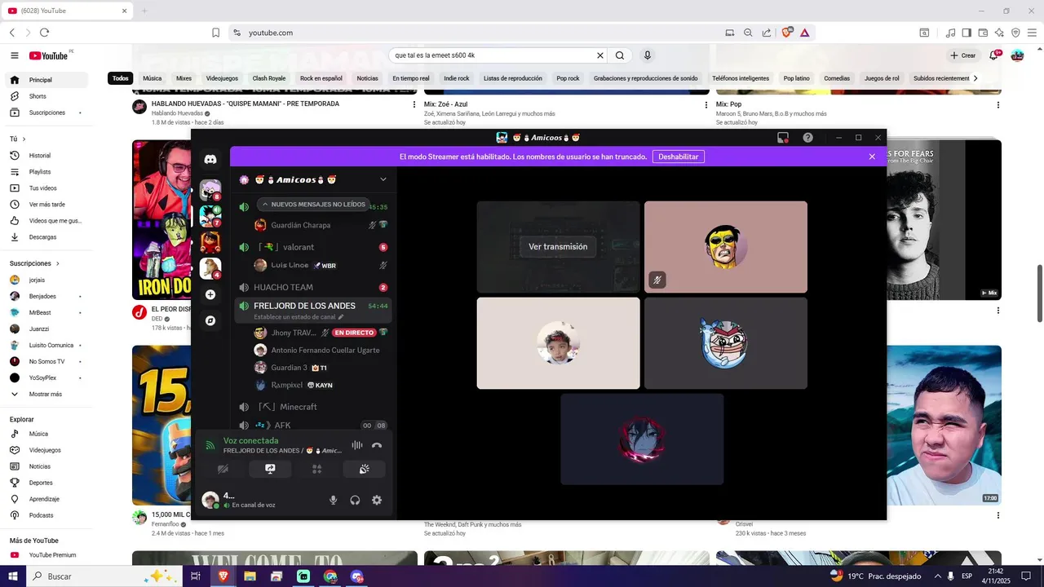Select the En tiempo real chip
The image size is (1044, 587).
[411, 78]
